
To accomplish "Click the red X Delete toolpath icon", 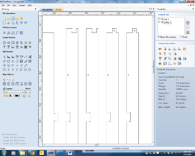I will pyautogui.click(x=175, y=58).
